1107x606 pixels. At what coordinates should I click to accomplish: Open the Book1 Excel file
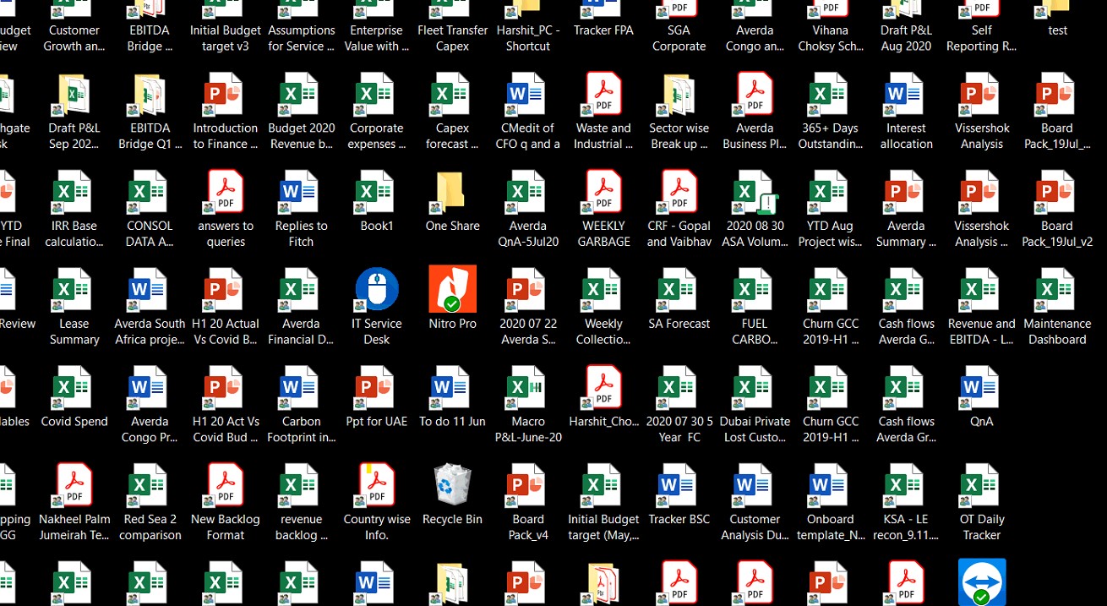[377, 191]
